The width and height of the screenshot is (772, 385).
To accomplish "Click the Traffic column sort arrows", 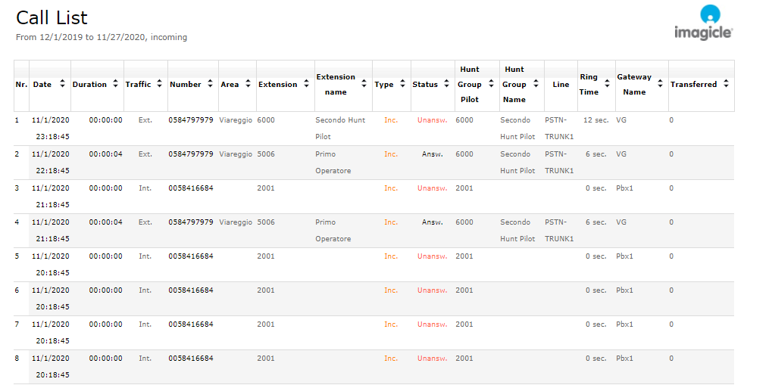I will pos(159,85).
